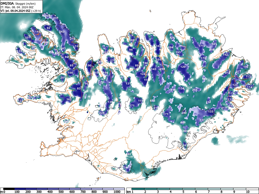The image size is (259, 194).
Task: Click the visibility value 127
Action: (x=21, y=100)
